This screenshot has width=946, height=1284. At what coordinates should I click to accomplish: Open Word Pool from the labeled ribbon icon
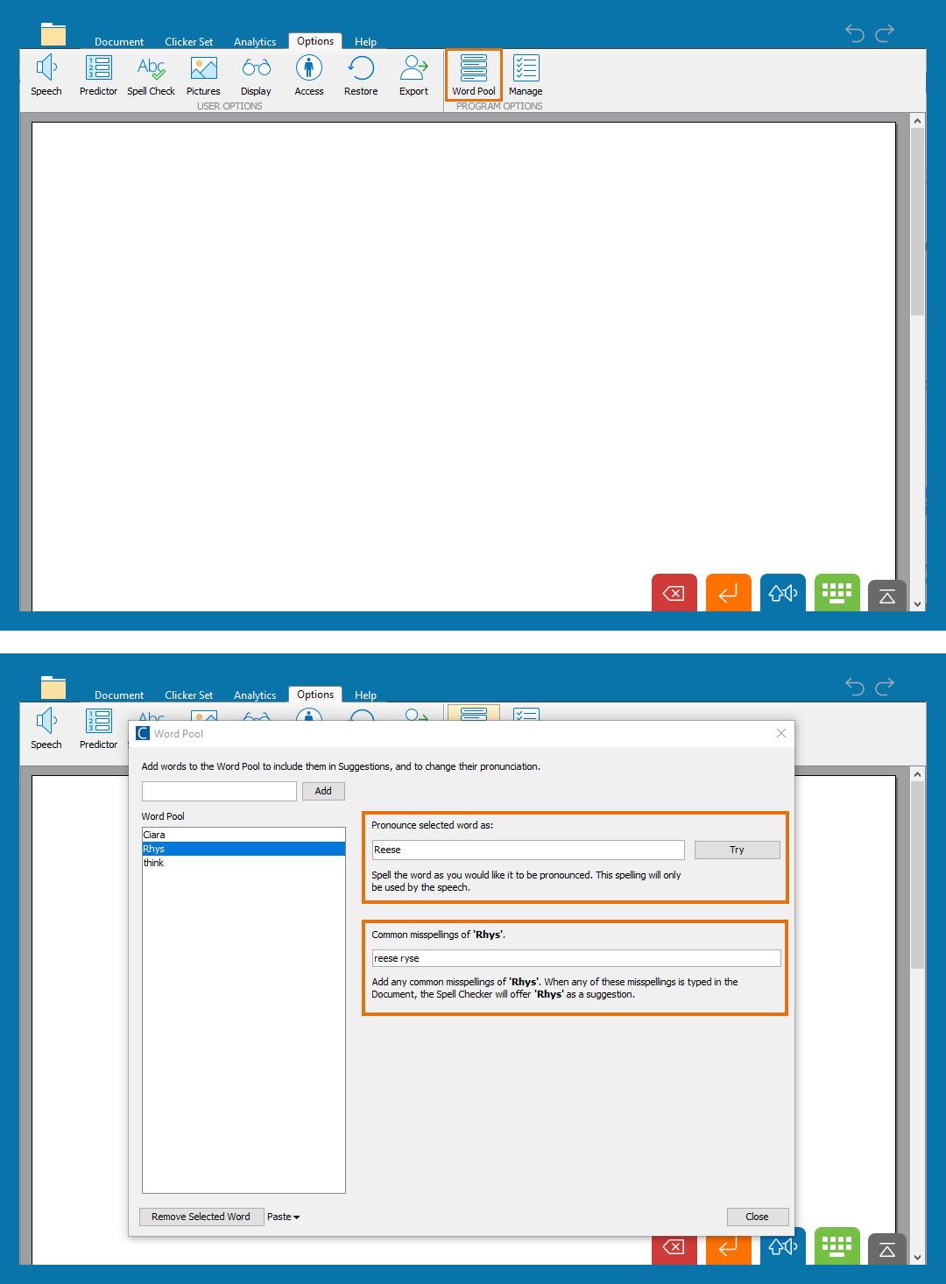[x=474, y=75]
